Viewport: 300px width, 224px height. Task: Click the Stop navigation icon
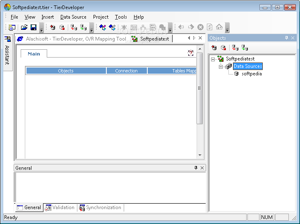200,27
